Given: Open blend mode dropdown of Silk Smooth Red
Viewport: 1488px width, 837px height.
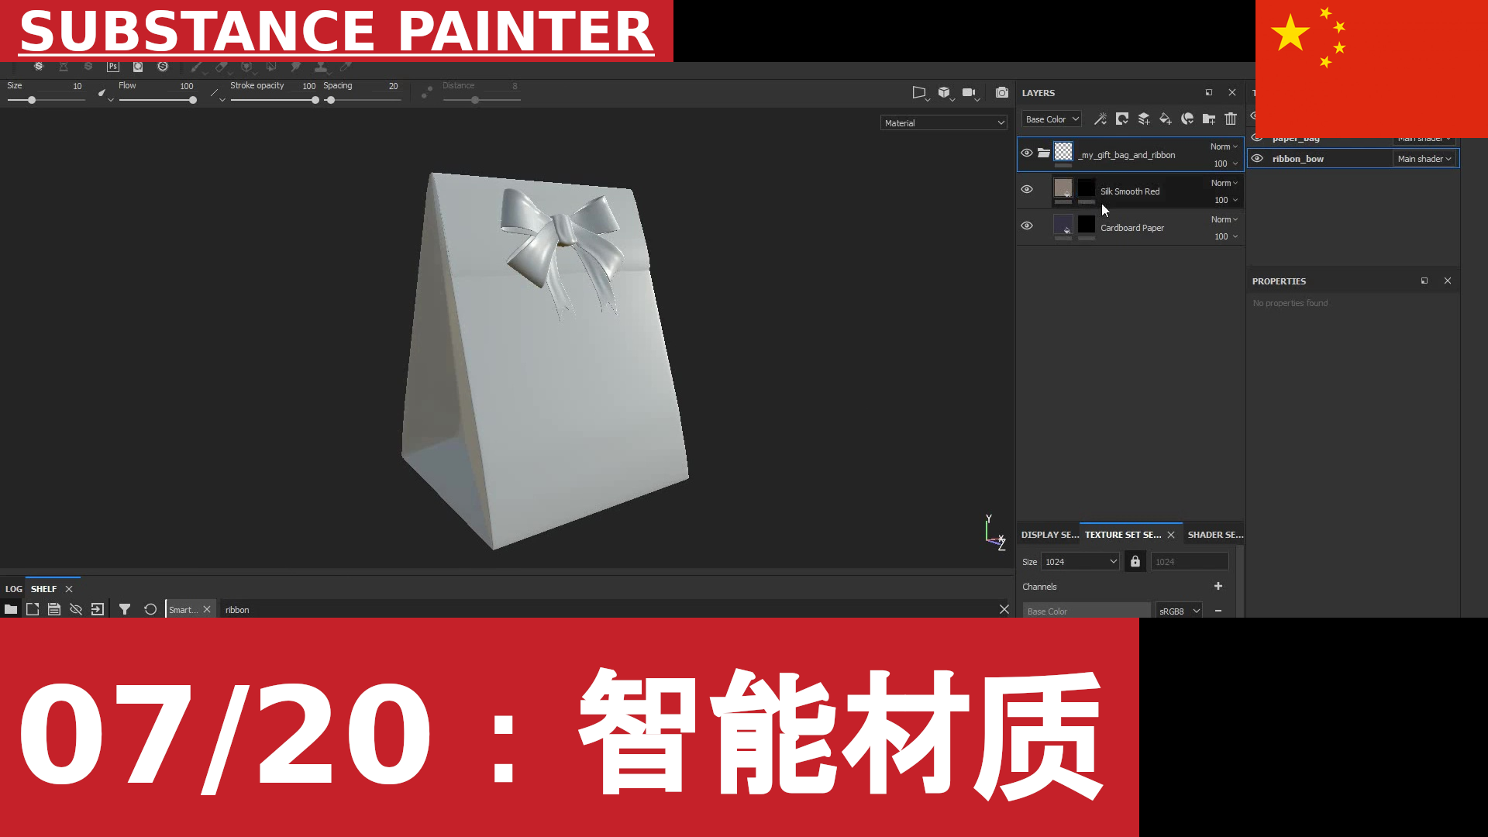Looking at the screenshot, I should [x=1224, y=183].
